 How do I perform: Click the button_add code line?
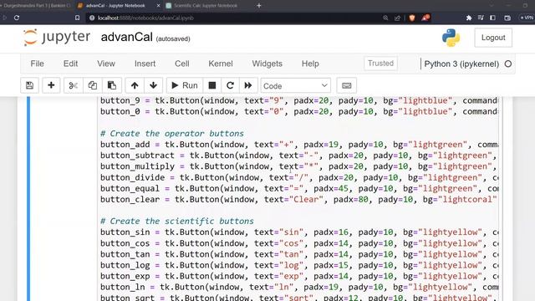pyautogui.click(x=299, y=145)
